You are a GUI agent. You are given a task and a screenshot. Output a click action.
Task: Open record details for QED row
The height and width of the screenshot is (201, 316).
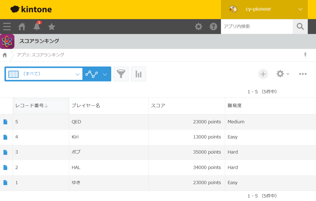tap(5, 122)
